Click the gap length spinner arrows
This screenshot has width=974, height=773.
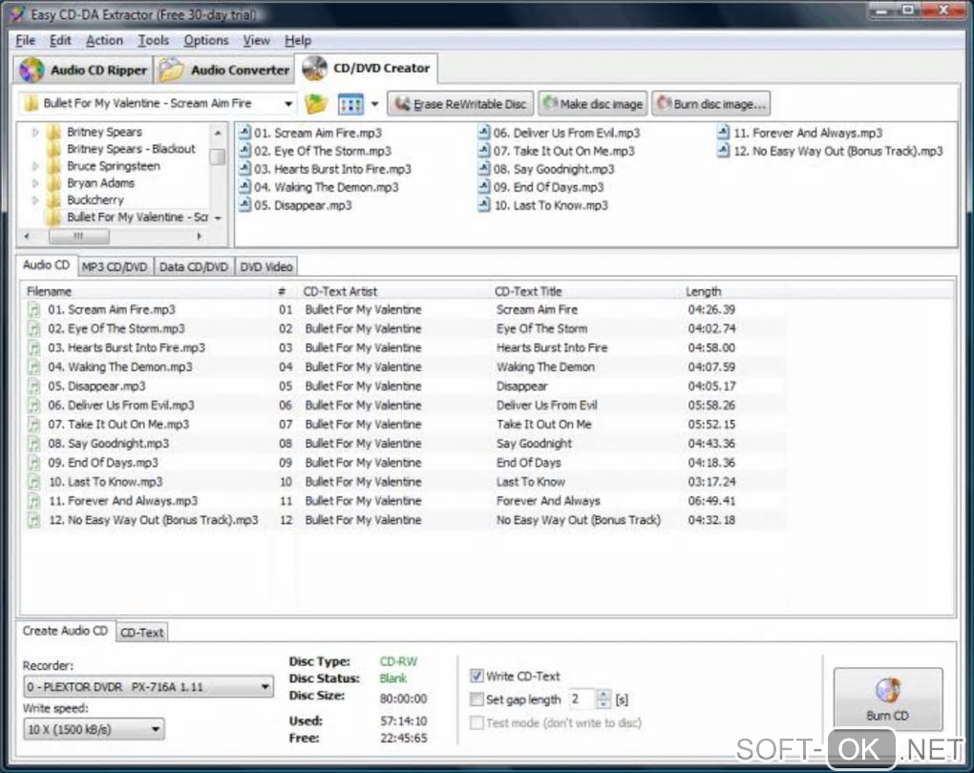point(603,700)
